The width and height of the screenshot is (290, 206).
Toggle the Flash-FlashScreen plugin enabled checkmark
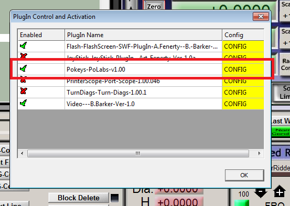[x=24, y=45]
